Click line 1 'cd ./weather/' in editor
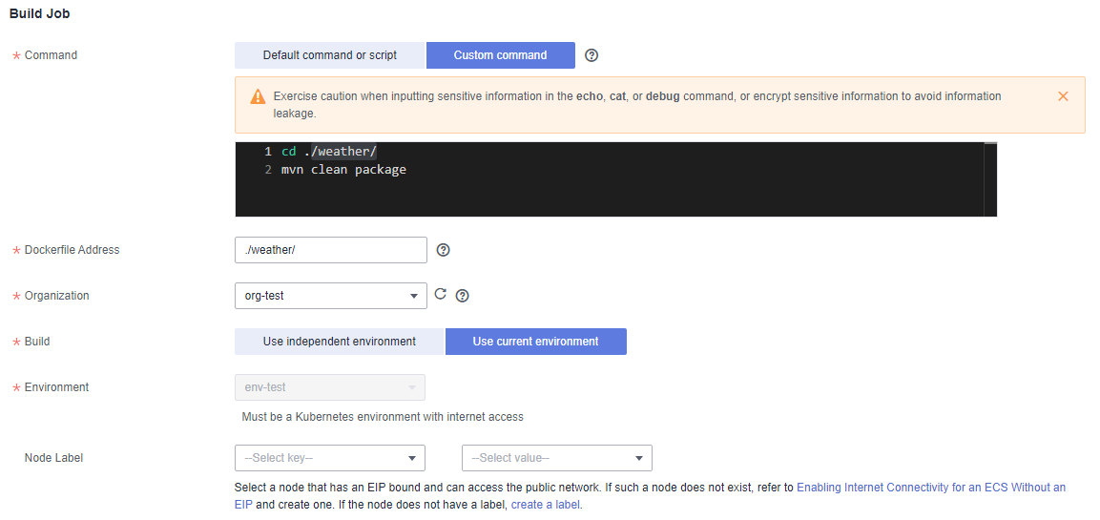1100x520 pixels. pyautogui.click(x=329, y=152)
